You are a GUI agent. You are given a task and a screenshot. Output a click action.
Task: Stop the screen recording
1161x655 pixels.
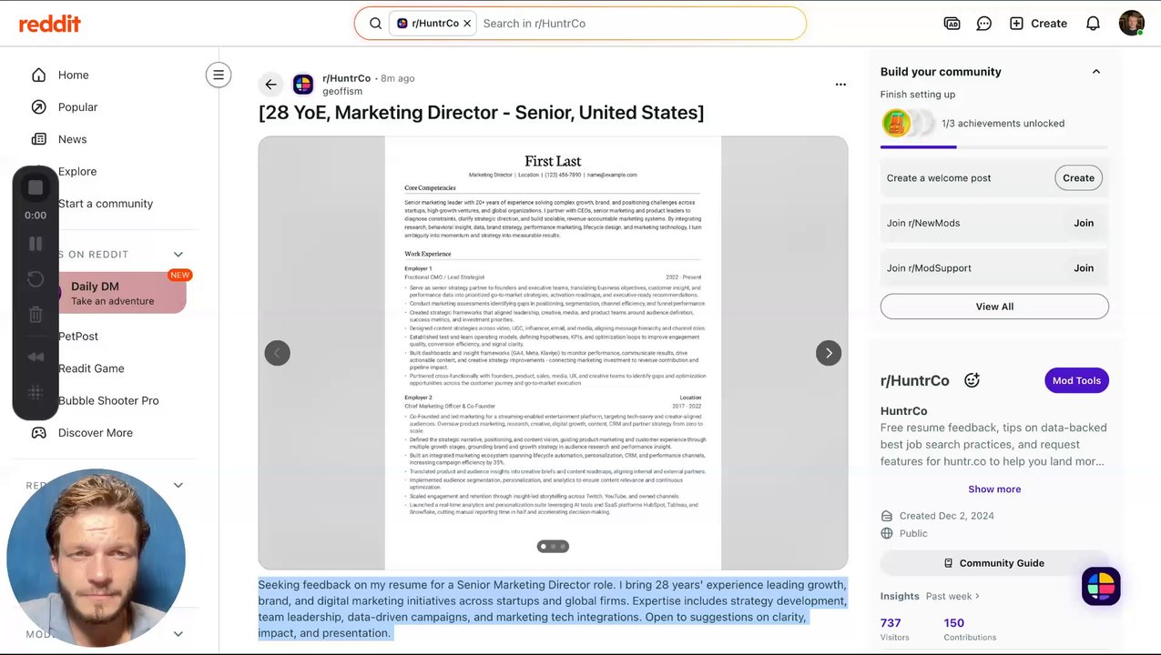[36, 187]
